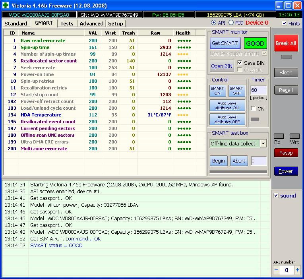Abort the SMART test
This screenshot has height=279, width=304.
(x=239, y=161)
